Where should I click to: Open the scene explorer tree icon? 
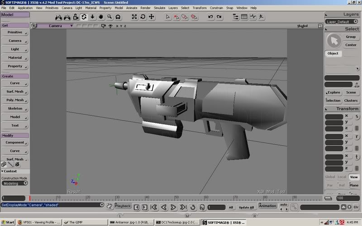coord(236,17)
